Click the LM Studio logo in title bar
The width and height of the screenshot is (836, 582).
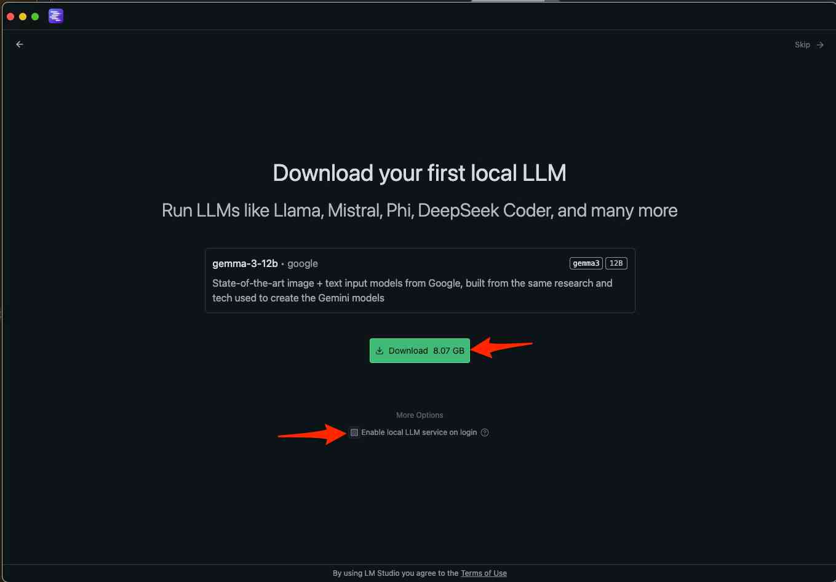[x=56, y=17]
